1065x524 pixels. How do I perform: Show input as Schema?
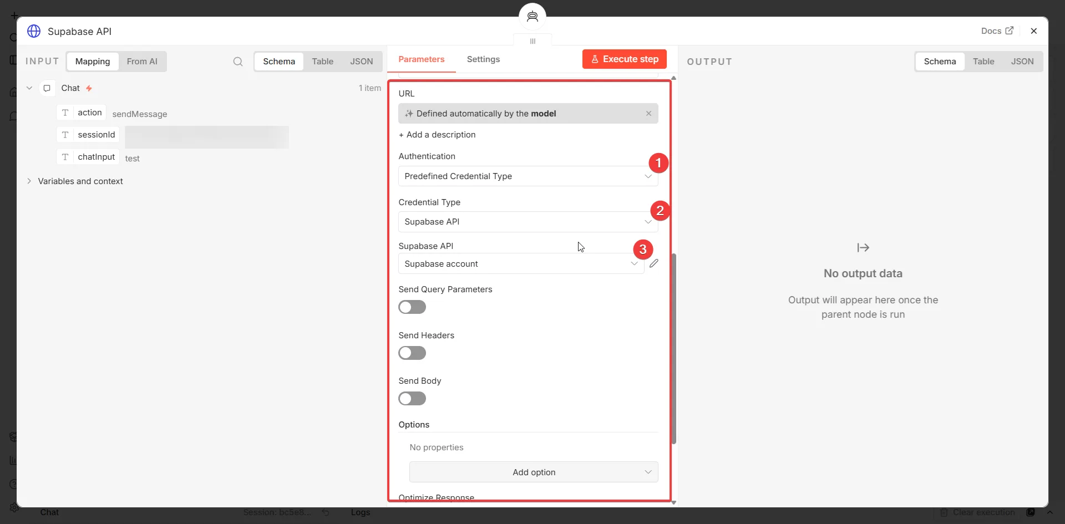click(279, 62)
